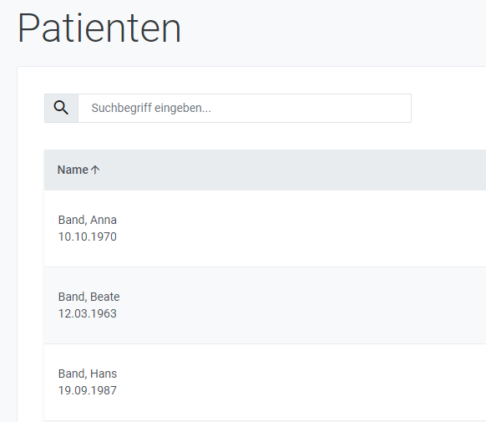This screenshot has height=422, width=486.
Task: Sort the table by the Name column header
Action: (73, 170)
